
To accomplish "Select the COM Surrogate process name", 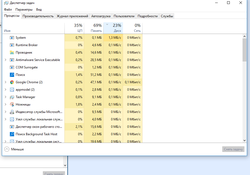I will pyautogui.click(x=27, y=67).
